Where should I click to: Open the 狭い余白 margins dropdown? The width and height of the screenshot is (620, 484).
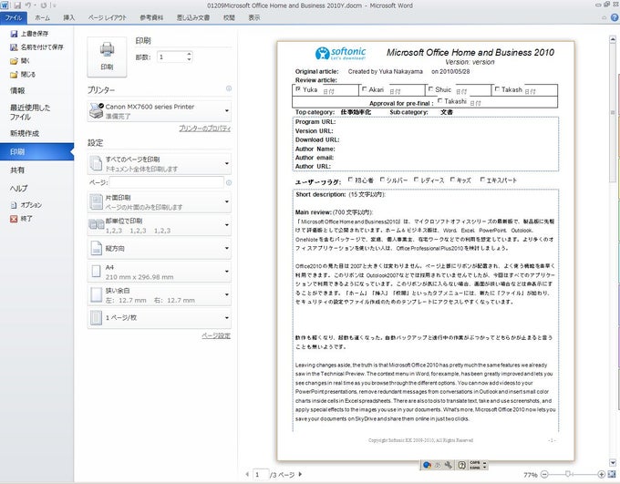click(x=160, y=295)
